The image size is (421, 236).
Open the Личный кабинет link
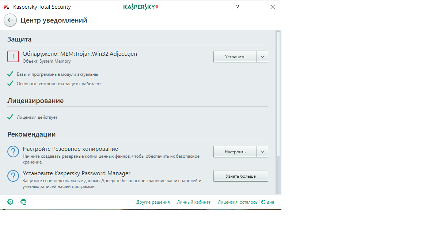coord(194,202)
